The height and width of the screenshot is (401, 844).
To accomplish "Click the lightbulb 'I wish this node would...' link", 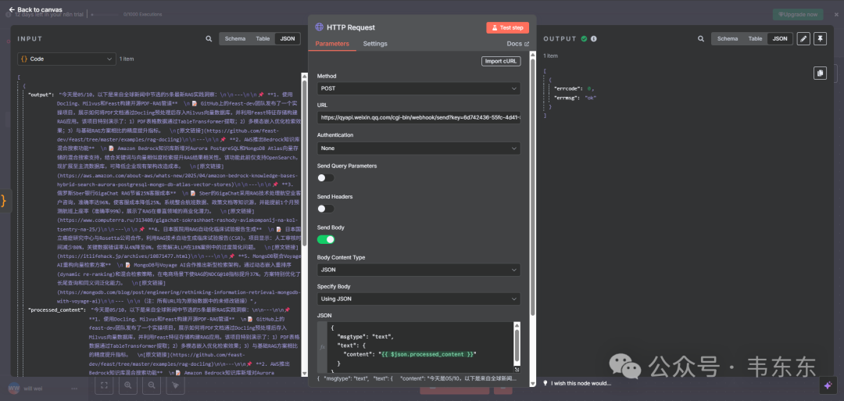I will (x=577, y=383).
